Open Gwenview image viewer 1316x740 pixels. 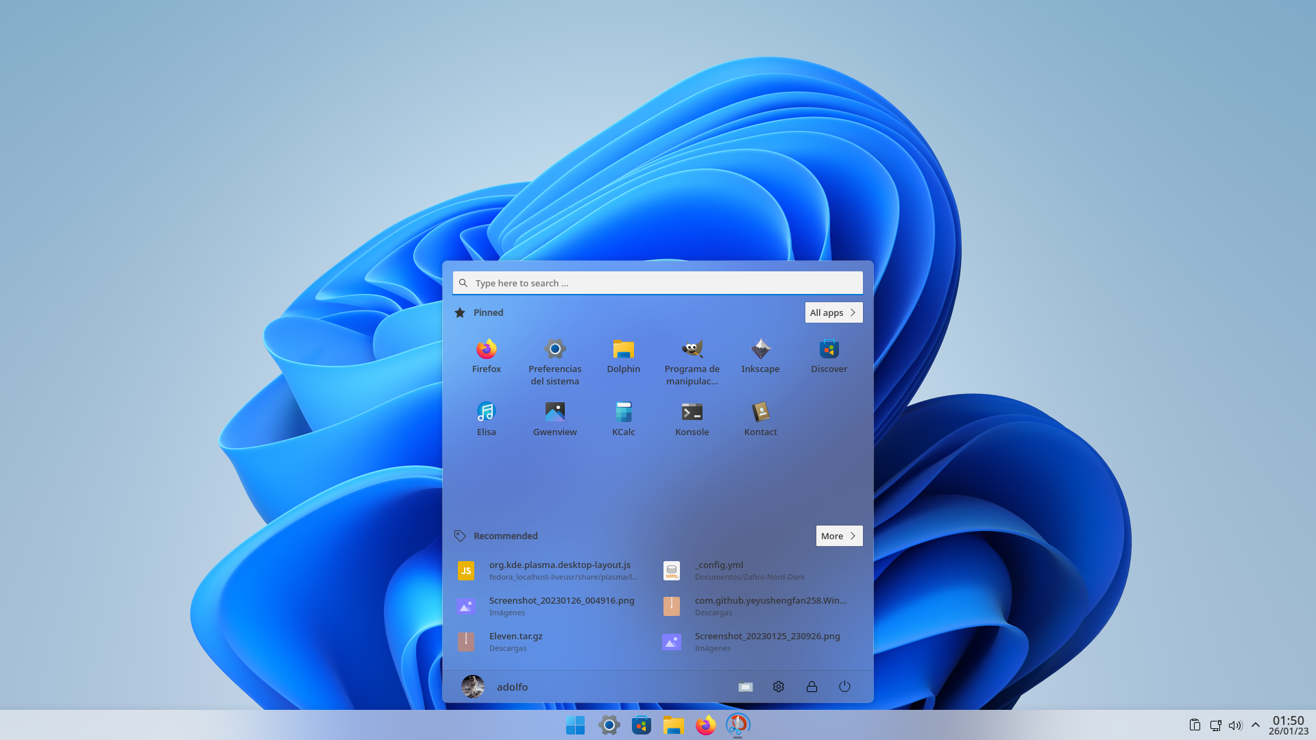[555, 419]
